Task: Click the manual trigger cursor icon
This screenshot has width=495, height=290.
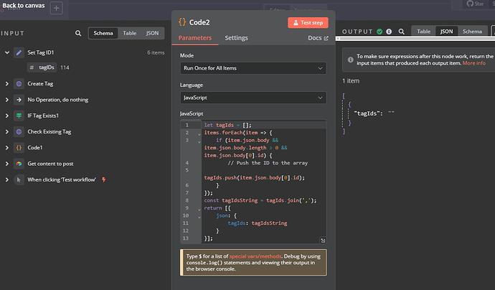Action: tap(19, 179)
